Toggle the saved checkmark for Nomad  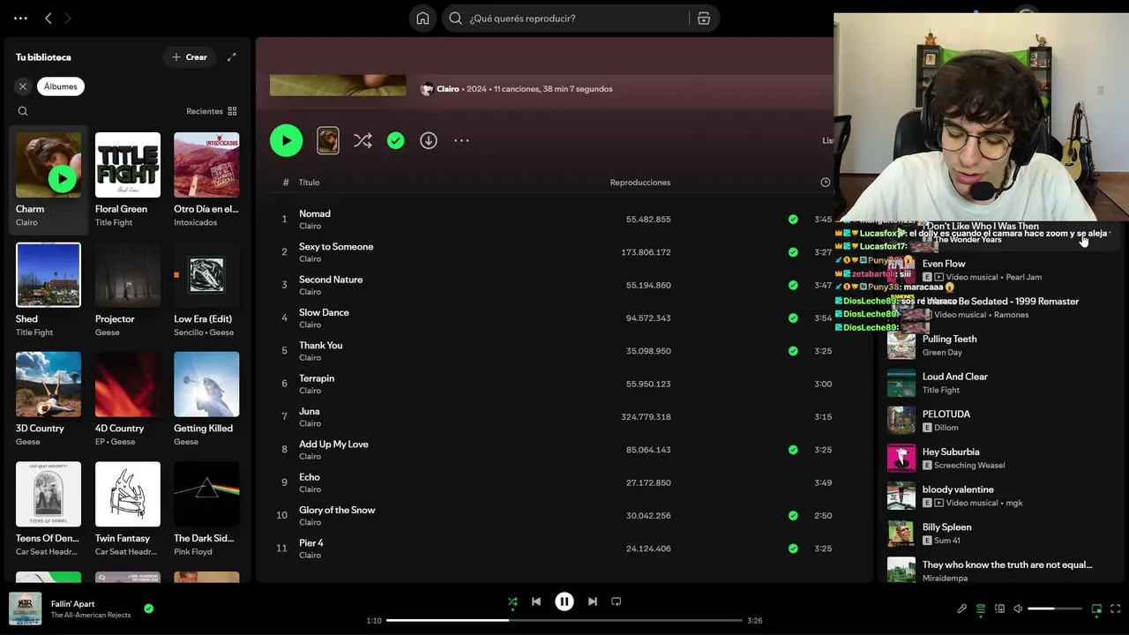click(x=793, y=220)
